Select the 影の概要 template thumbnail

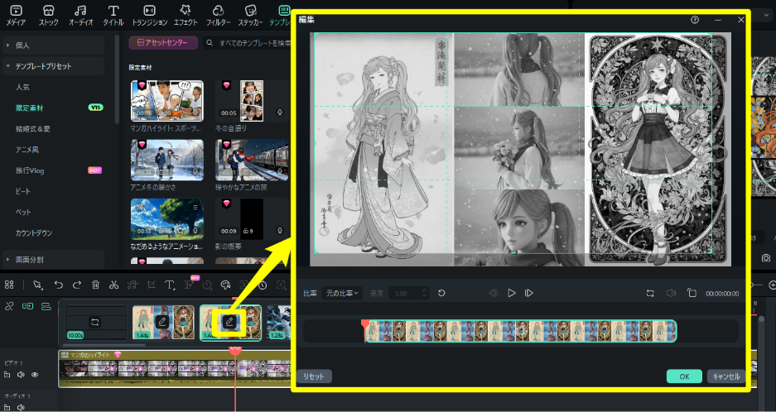coord(252,219)
